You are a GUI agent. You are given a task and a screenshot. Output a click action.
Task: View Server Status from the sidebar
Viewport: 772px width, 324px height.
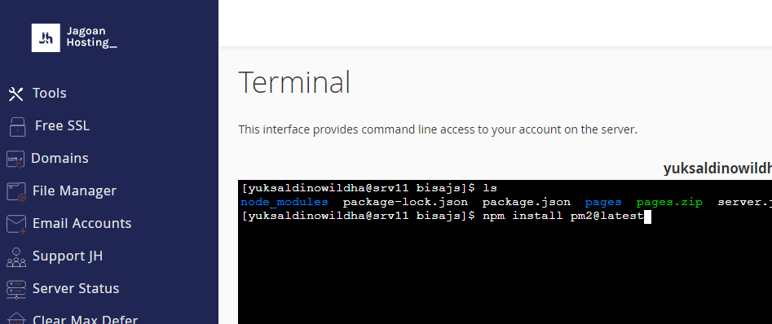pos(76,288)
